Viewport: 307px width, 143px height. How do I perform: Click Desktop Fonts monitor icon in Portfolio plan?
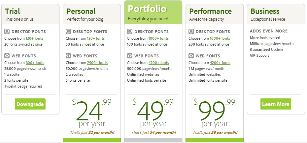coord(130,31)
